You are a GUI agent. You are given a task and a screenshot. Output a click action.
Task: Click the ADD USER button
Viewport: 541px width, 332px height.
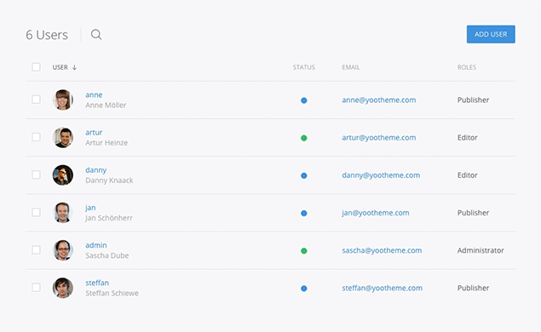(491, 34)
